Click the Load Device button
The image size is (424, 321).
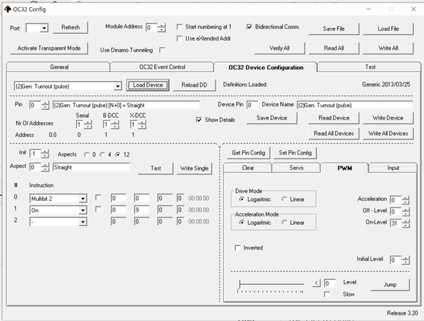[x=147, y=85]
